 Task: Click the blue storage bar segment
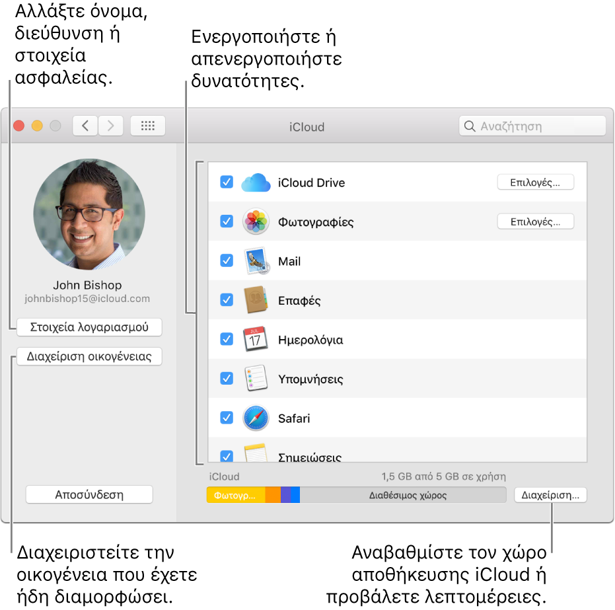tap(295, 495)
